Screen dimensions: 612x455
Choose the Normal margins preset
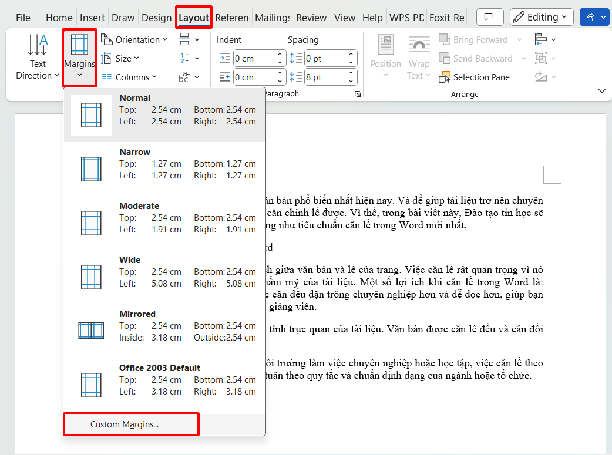(x=164, y=114)
